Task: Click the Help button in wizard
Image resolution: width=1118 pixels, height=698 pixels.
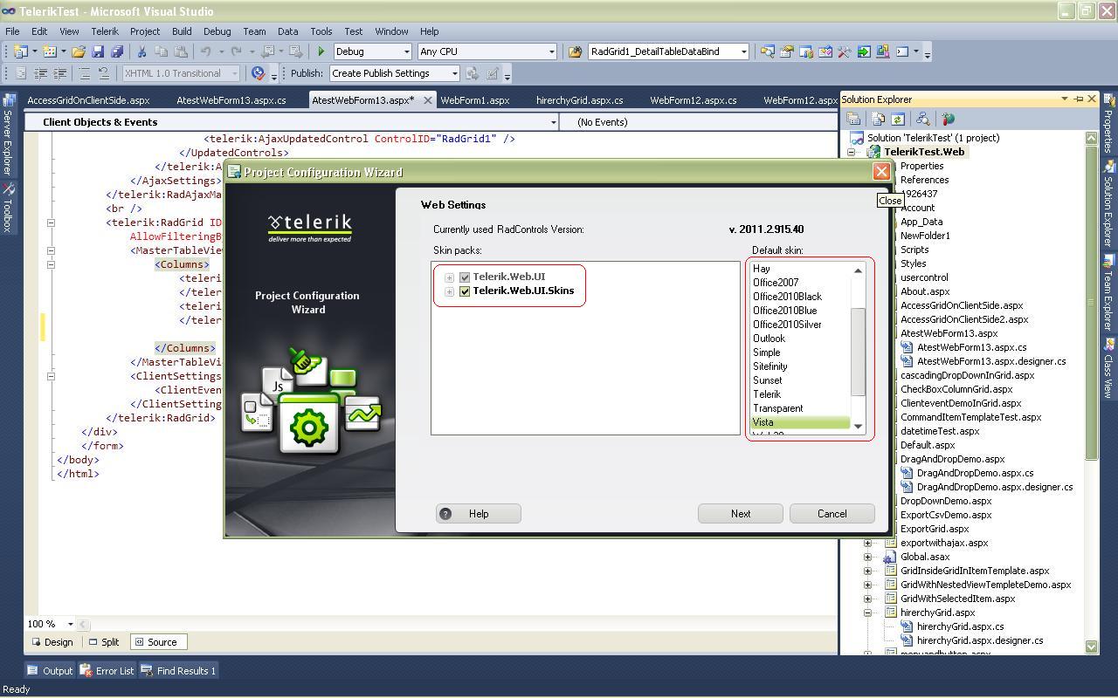Action: tap(479, 514)
